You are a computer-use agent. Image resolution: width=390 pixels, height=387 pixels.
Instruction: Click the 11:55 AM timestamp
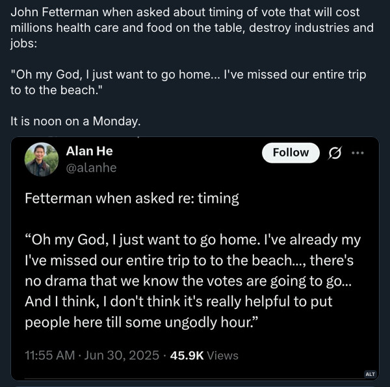coord(50,355)
